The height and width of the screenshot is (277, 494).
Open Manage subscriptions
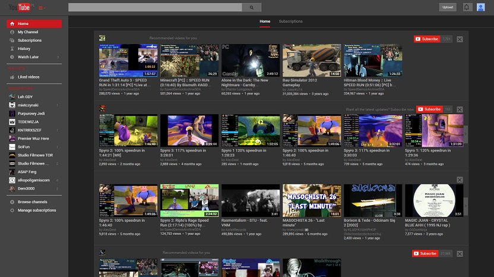point(37,210)
